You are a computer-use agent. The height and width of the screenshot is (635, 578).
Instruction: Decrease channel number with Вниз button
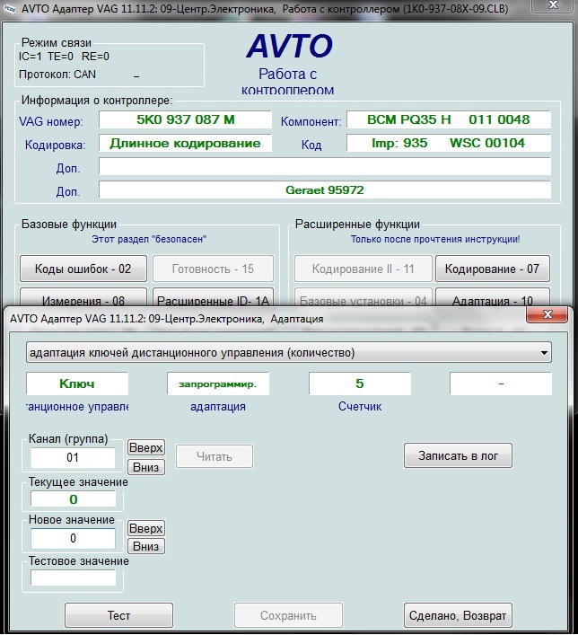(x=145, y=467)
